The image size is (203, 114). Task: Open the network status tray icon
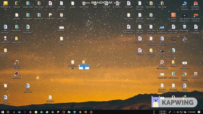click(181, 112)
